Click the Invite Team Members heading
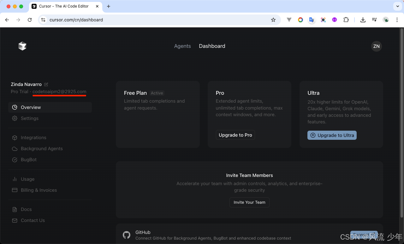Image resolution: width=404 pixels, height=244 pixels. click(x=249, y=175)
